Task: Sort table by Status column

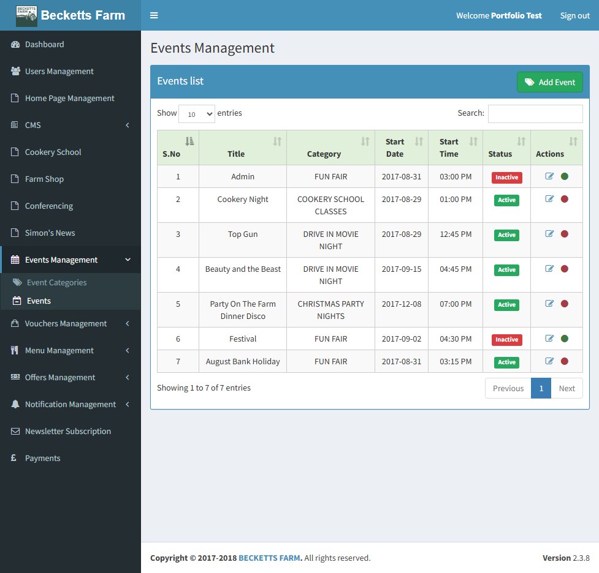Action: pyautogui.click(x=507, y=148)
